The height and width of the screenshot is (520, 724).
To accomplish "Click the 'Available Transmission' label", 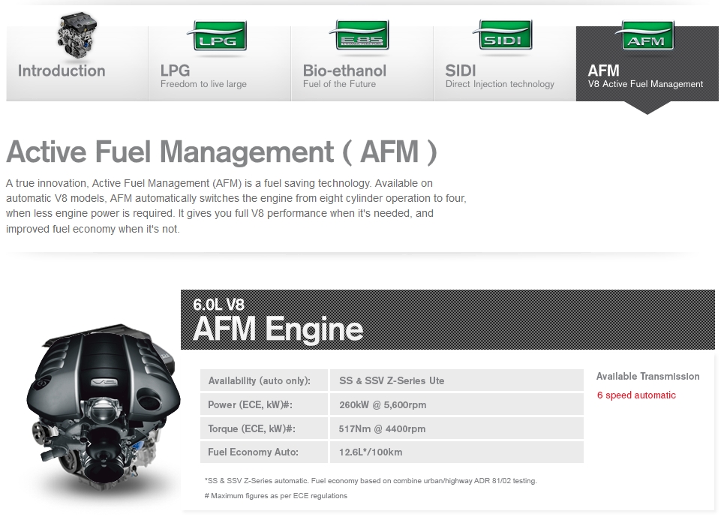I will click(x=647, y=377).
